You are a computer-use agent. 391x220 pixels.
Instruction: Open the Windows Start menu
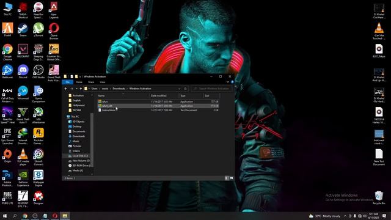(4, 216)
